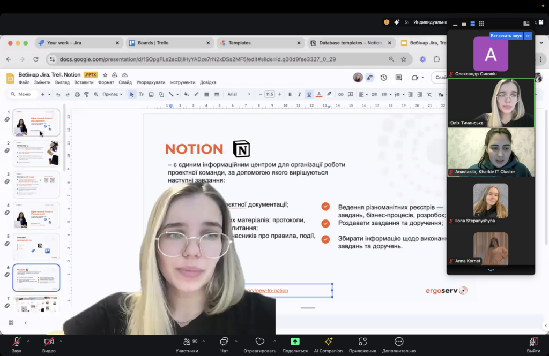Insert a link using toolbar icon
This screenshot has width=549, height=356.
click(x=340, y=94)
